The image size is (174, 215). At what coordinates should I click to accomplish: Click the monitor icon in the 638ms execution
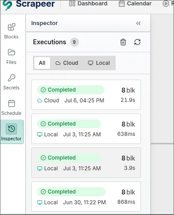pos(40,135)
